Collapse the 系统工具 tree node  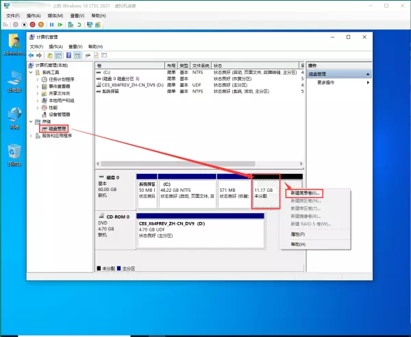(31, 73)
